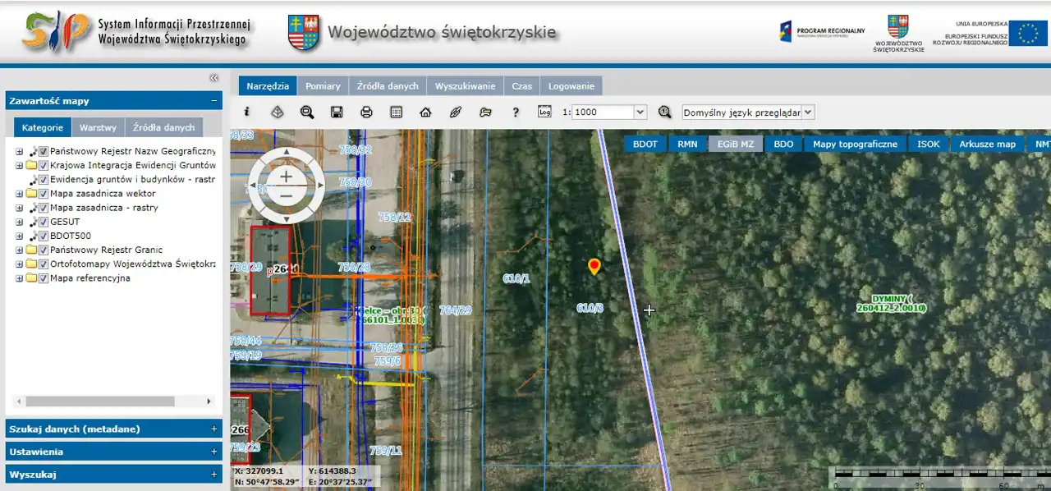Click the home icon for full extent
The image size is (1051, 491).
pyautogui.click(x=425, y=112)
